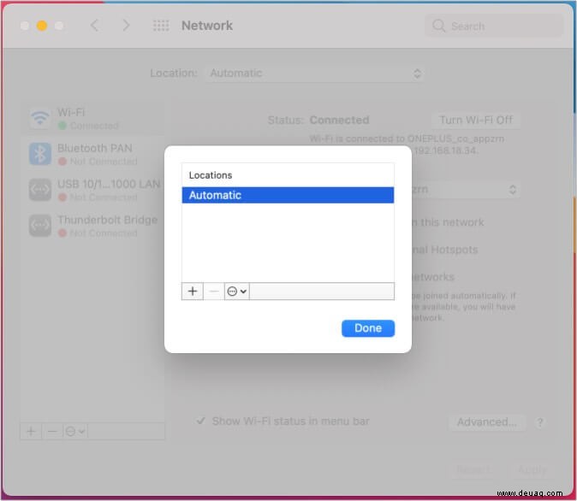Toggle Show Wi-Fi status in menu bar

pos(200,421)
